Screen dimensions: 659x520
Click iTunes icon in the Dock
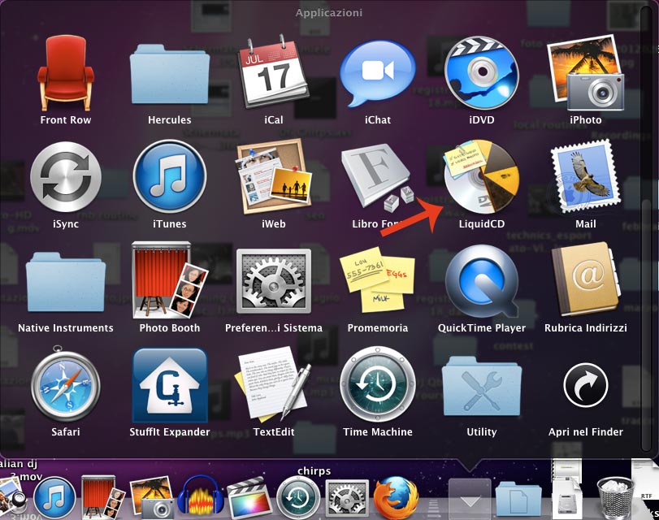tap(54, 498)
